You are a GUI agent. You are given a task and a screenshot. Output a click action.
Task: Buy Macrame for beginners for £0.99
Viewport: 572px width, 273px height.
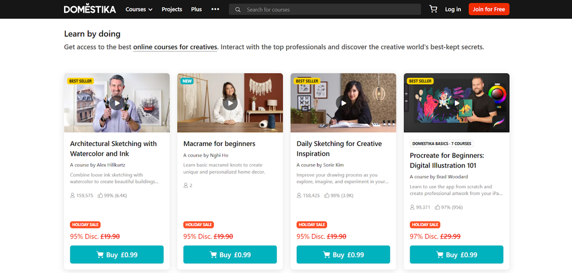[x=230, y=255]
